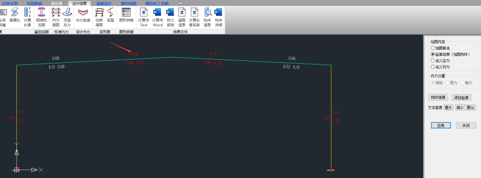
Task: Show the 内力简图 diagram
Action: pyautogui.click(x=56, y=17)
